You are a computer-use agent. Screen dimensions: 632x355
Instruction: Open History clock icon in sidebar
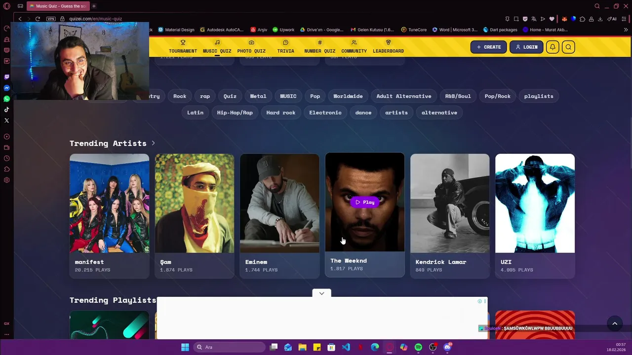pyautogui.click(x=6, y=158)
